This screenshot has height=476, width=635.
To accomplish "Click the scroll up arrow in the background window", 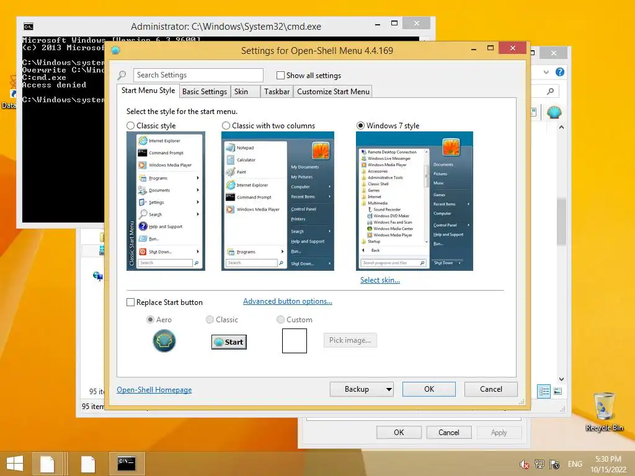I will point(561,127).
